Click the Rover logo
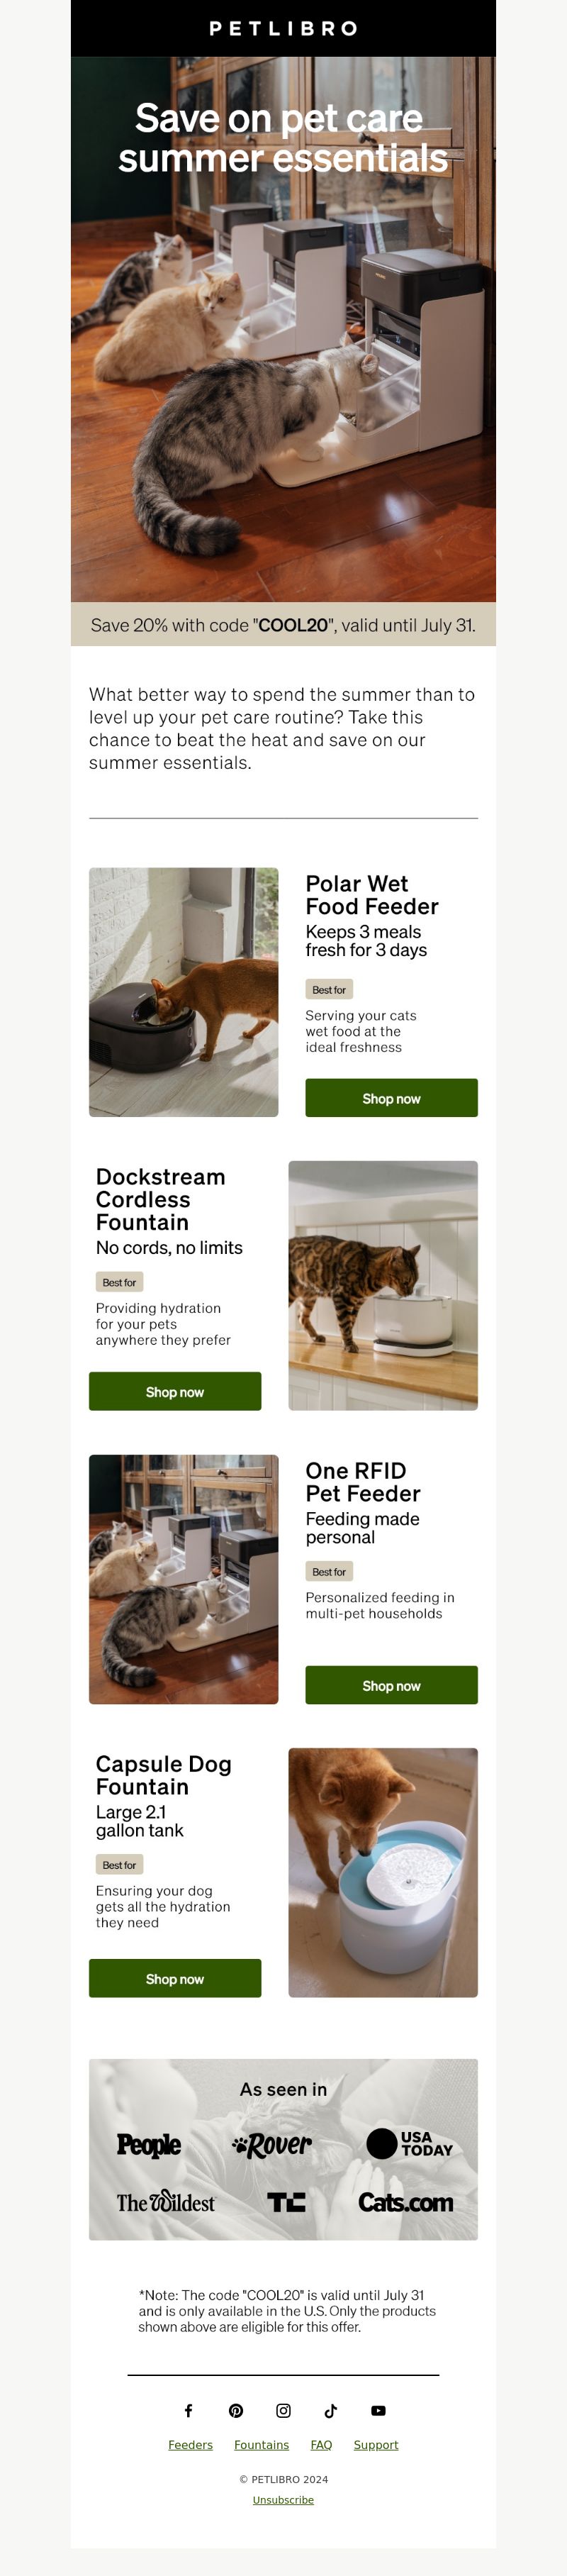Screen dimensions: 567x2576 pos(272,2145)
